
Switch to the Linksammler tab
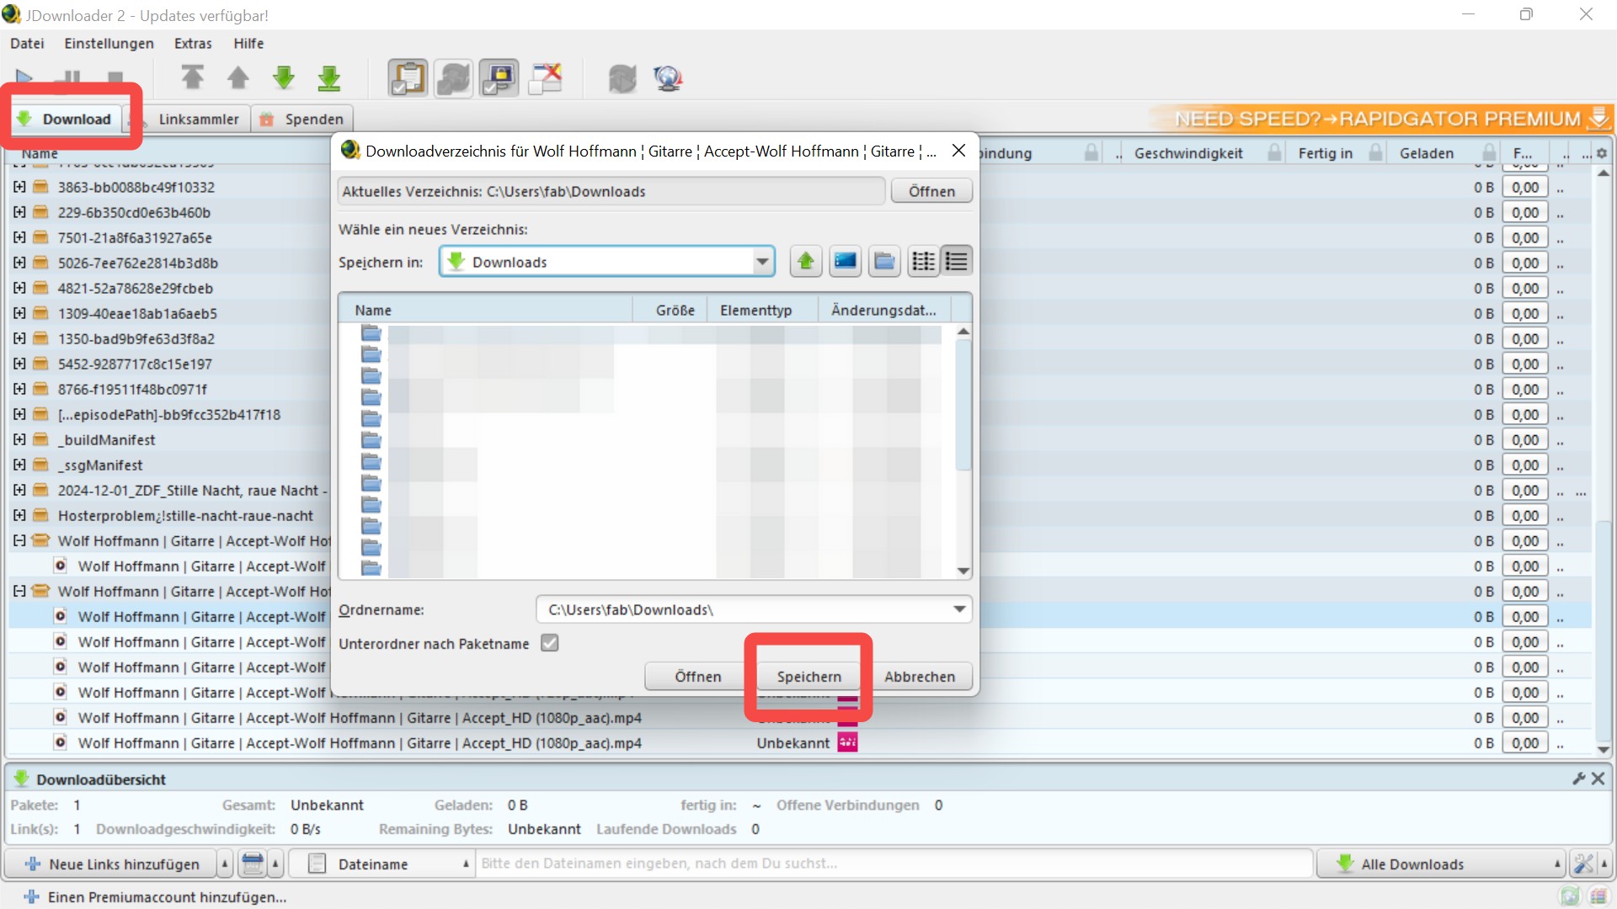point(199,119)
